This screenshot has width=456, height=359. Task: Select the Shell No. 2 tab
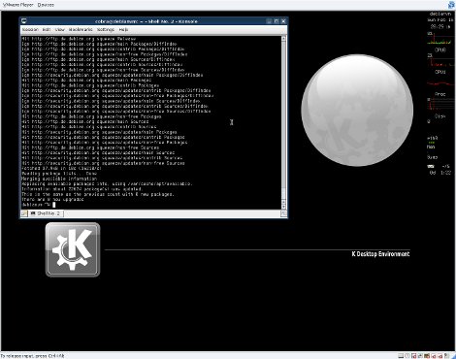pyautogui.click(x=46, y=213)
